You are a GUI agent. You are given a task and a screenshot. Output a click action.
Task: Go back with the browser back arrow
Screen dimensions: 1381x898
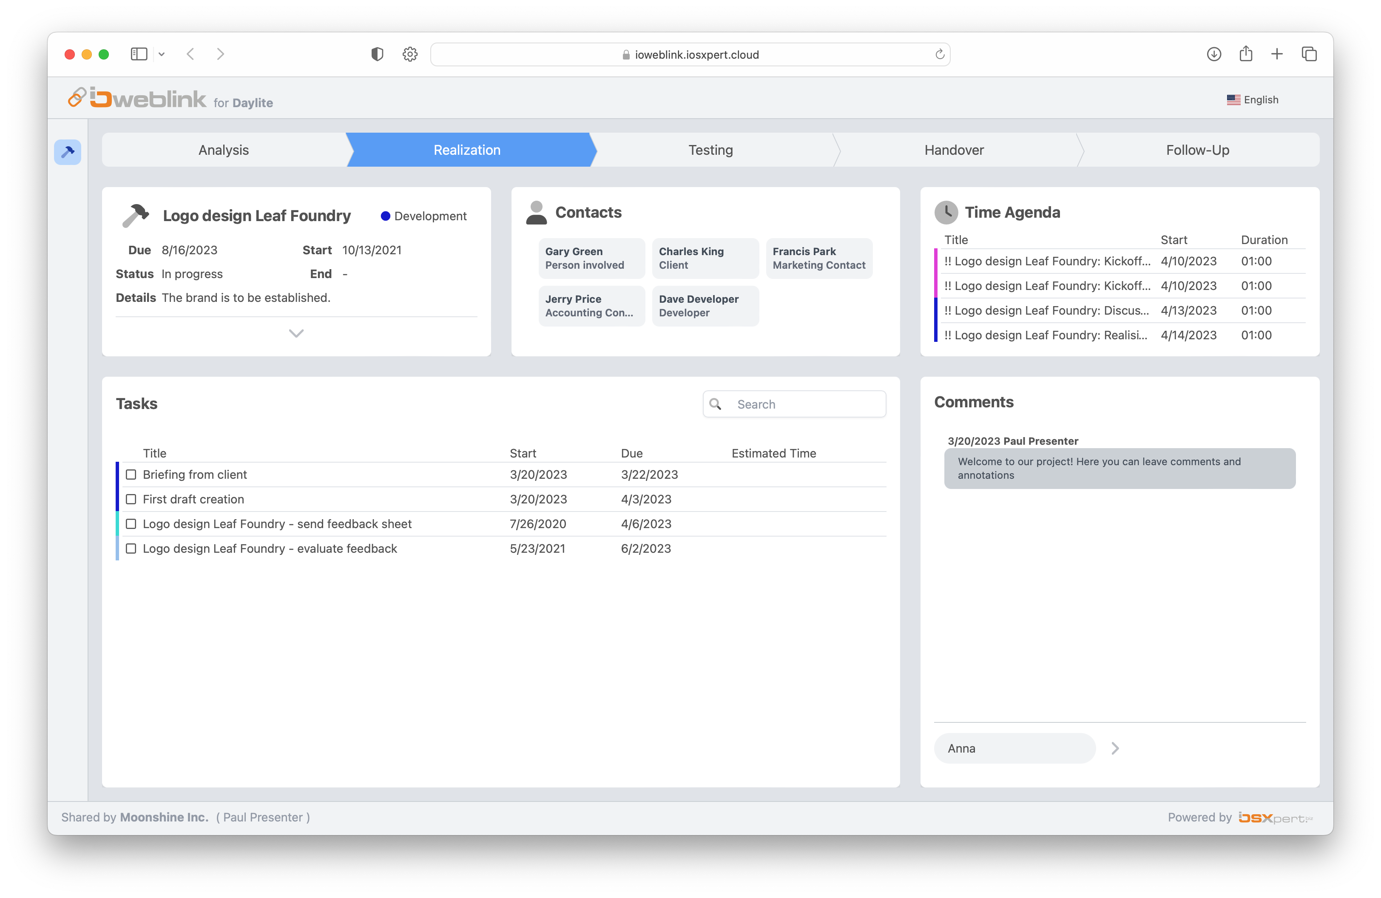[x=190, y=54]
